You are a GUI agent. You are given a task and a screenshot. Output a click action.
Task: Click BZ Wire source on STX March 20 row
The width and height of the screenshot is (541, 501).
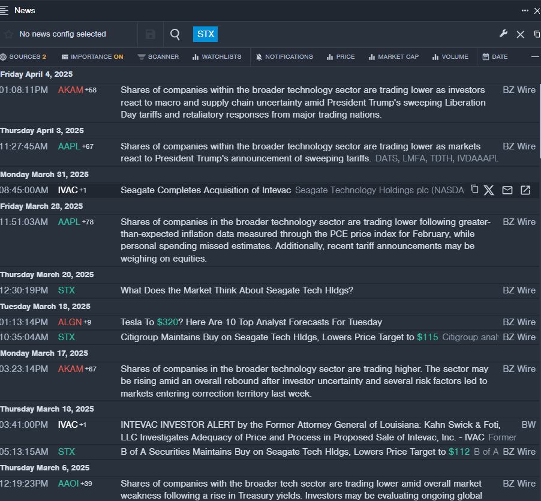pos(519,290)
